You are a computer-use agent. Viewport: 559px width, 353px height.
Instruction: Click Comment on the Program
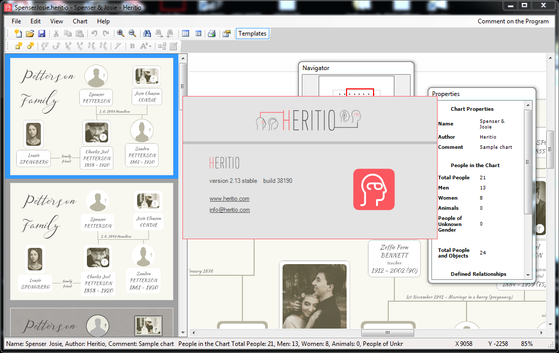[x=513, y=21]
